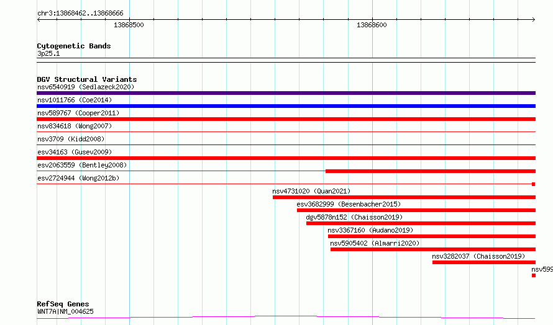Click the red bar under nsv3282037
The height and width of the screenshot is (325, 553).
click(x=484, y=262)
